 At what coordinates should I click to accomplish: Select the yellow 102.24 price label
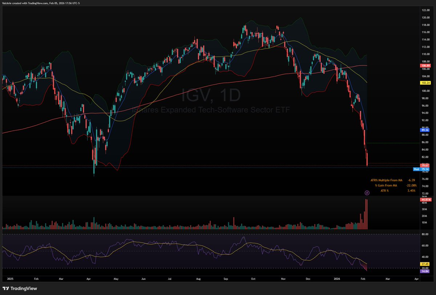pyautogui.click(x=425, y=82)
